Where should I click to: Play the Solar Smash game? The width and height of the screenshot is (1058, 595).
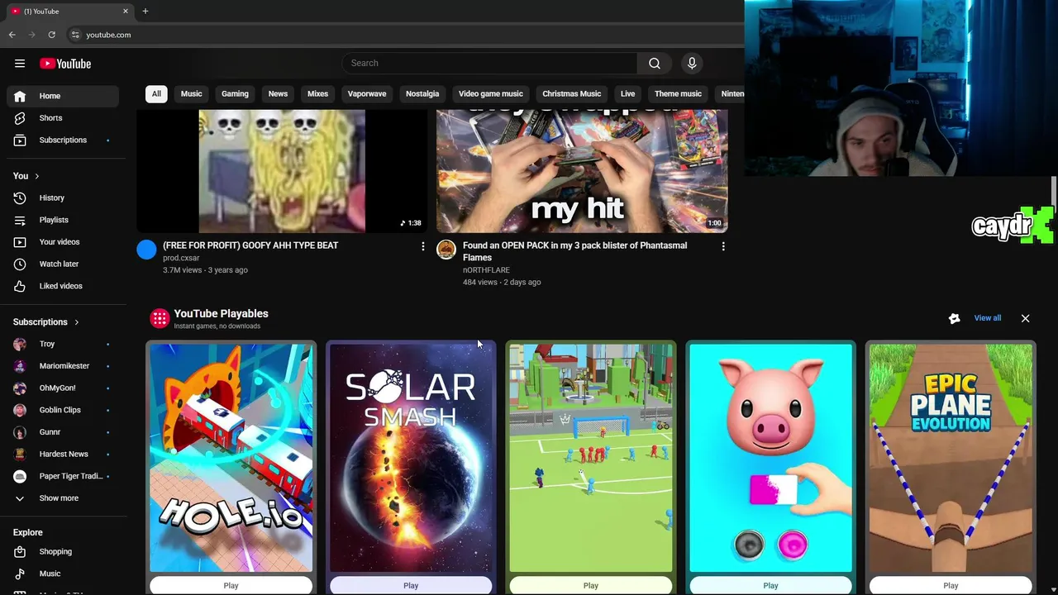[x=411, y=585]
